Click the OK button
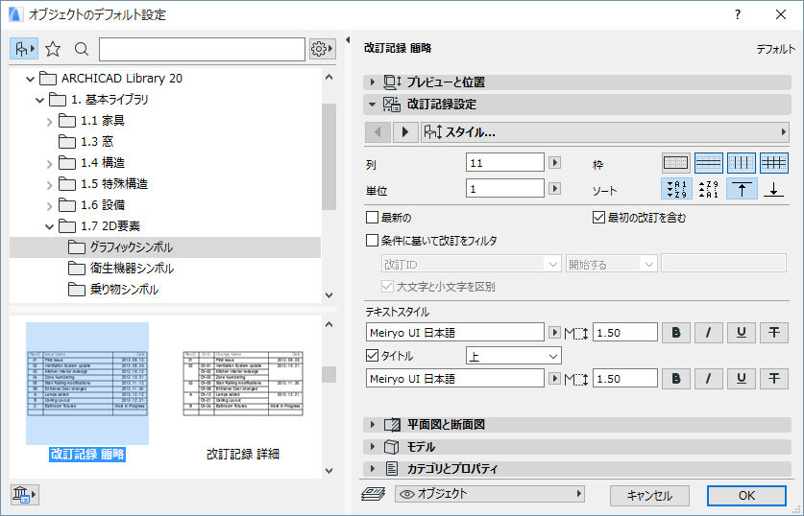This screenshot has width=804, height=516. pyautogui.click(x=746, y=495)
